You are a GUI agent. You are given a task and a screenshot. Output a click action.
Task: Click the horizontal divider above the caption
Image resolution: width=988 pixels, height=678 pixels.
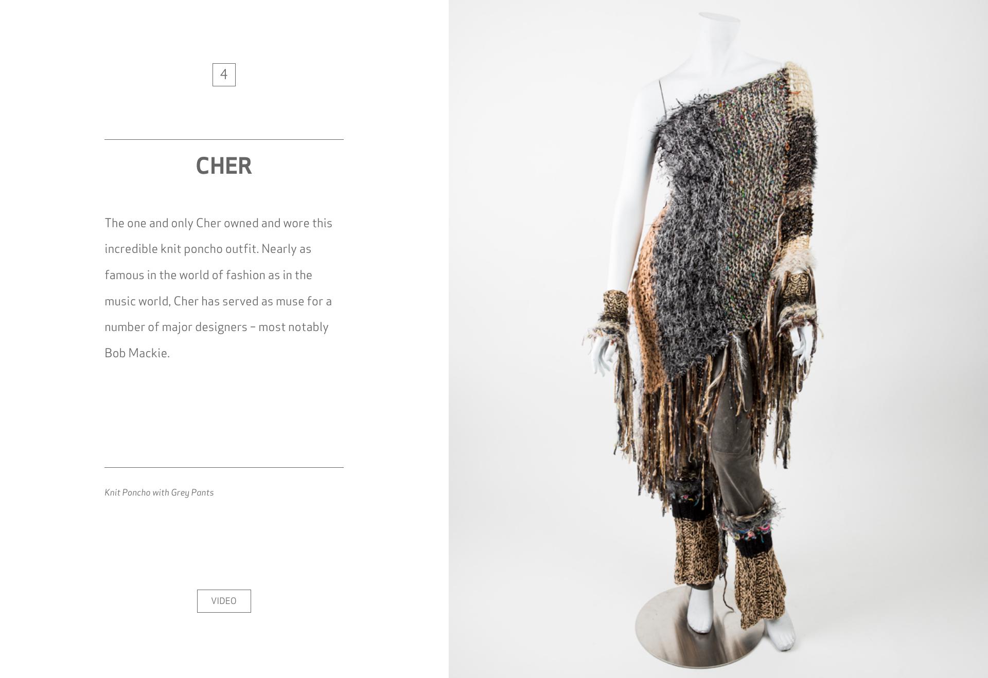(224, 467)
